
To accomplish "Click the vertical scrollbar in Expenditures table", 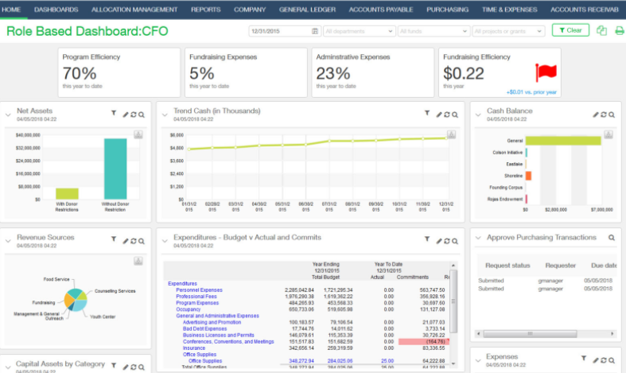I will tap(453, 301).
